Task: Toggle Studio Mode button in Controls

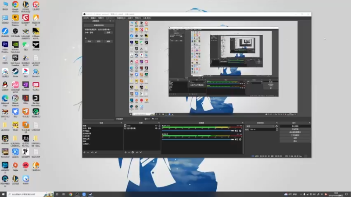Action: (x=295, y=135)
